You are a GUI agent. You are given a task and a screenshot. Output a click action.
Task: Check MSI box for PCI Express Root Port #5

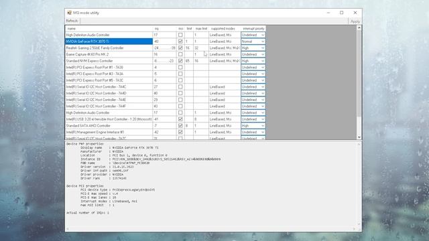point(180,80)
